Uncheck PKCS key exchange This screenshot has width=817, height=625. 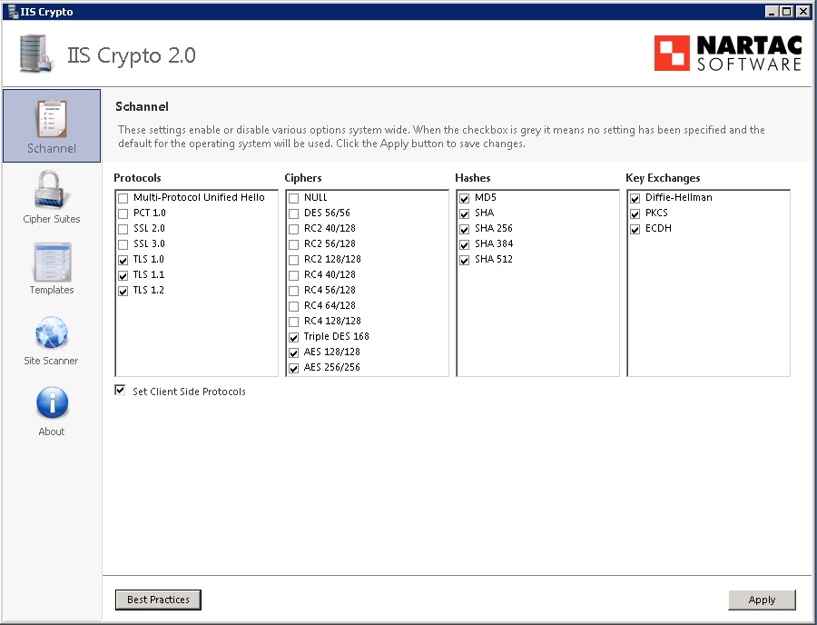(x=635, y=213)
